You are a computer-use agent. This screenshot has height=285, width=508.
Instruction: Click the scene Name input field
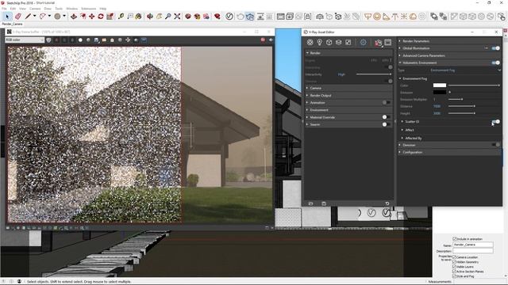pyautogui.click(x=473, y=245)
